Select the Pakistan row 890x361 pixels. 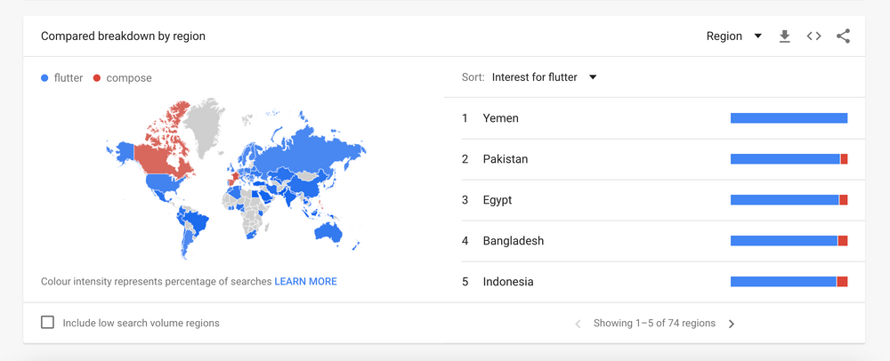click(506, 159)
